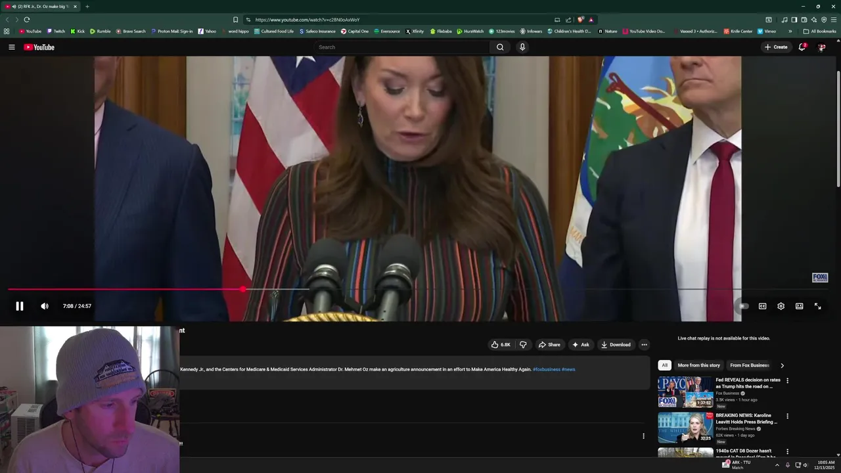Download the video
This screenshot has height=473, width=841.
616,345
